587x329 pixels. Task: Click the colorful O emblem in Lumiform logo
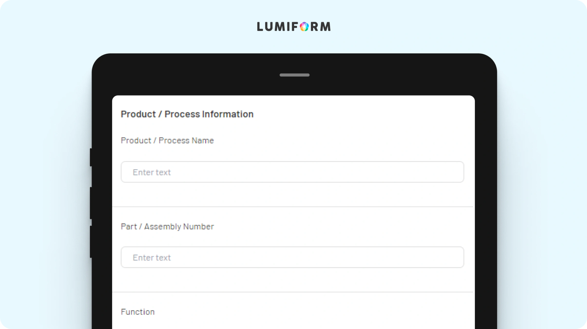pos(304,27)
